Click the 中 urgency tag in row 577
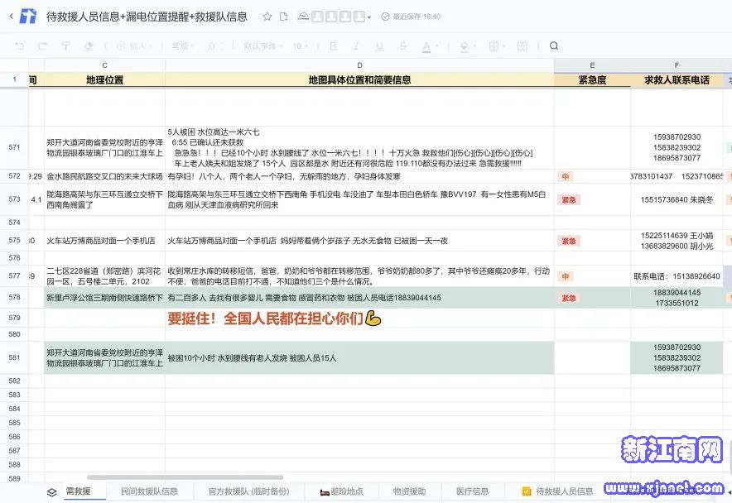The image size is (732, 503). point(565,276)
